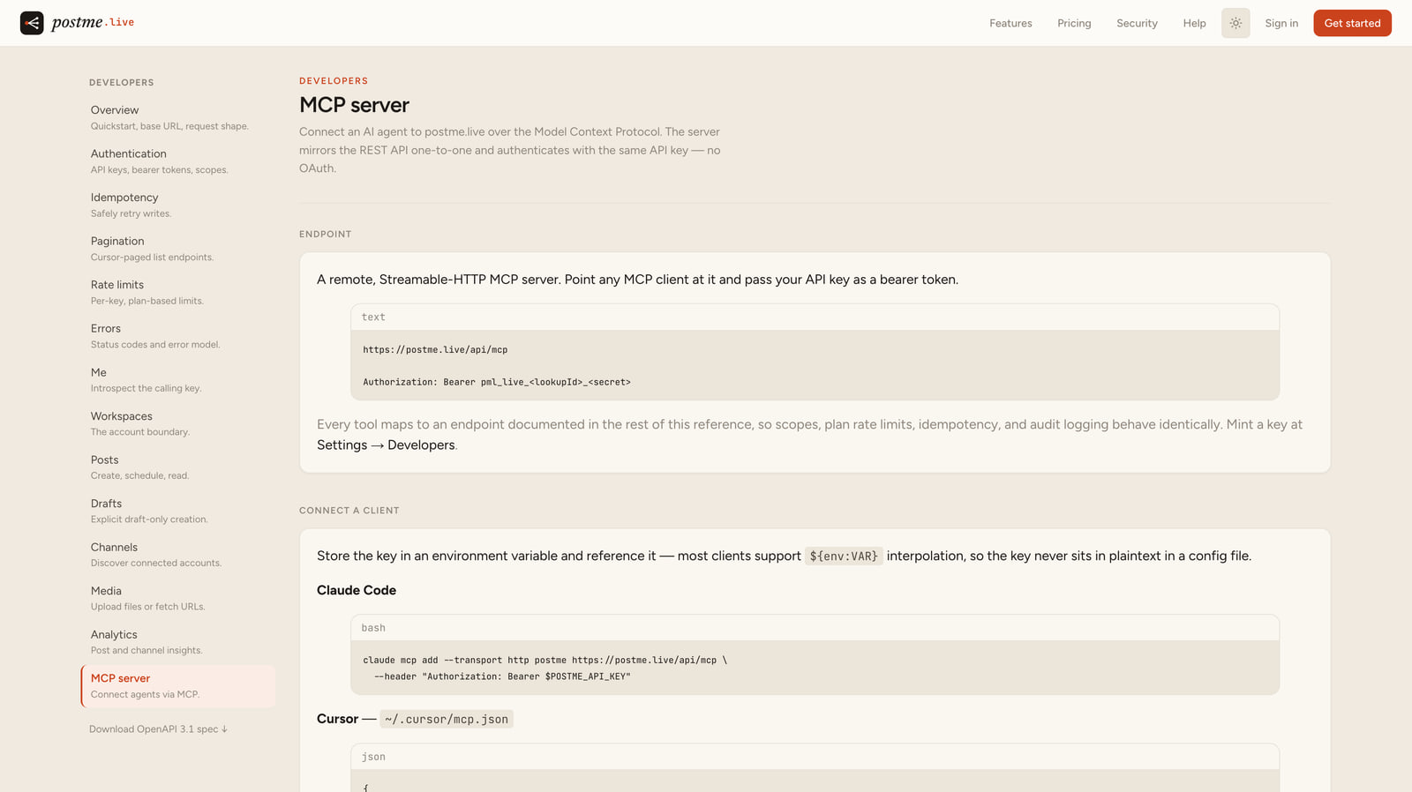Select the Me sidebar entry

pos(177,380)
